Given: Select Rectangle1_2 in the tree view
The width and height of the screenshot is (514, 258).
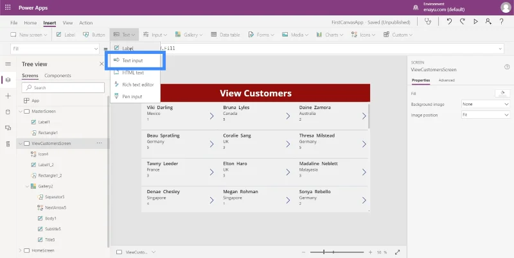Looking at the screenshot, I should click(x=50, y=175).
